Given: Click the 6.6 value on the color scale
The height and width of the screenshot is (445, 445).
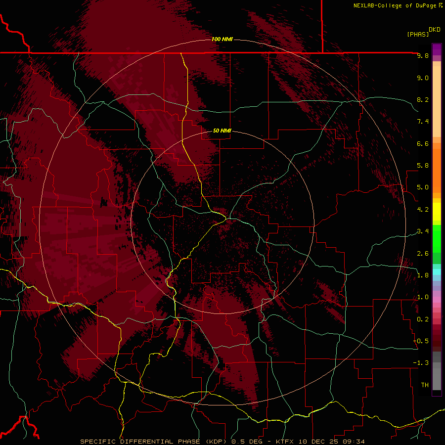Looking at the screenshot, I should tap(423, 143).
